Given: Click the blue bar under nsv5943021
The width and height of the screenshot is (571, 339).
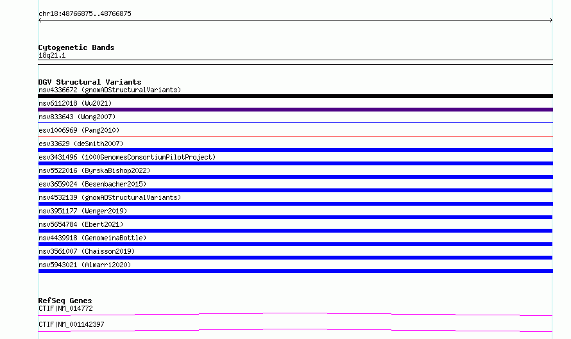Looking at the screenshot, I should (x=295, y=271).
